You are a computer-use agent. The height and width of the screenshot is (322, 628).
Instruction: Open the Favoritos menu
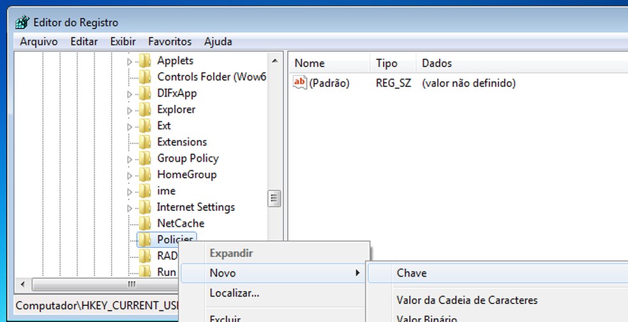tap(170, 42)
